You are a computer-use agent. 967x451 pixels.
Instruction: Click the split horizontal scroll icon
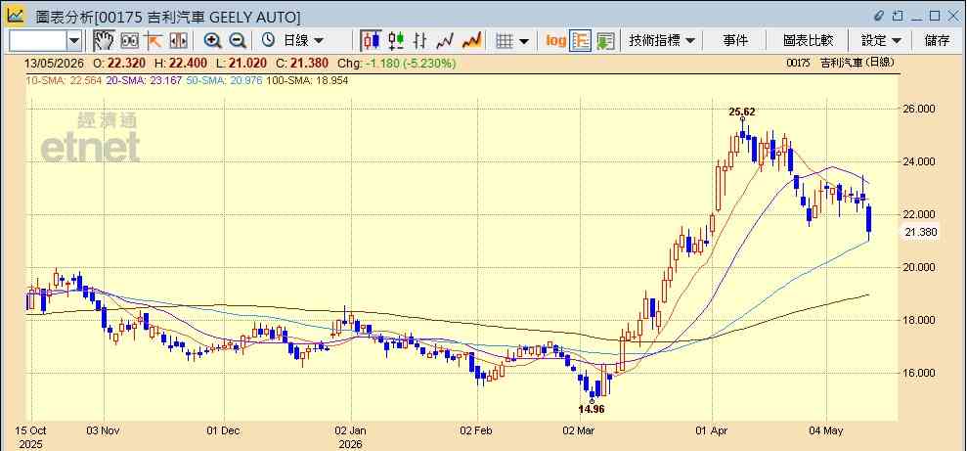[x=178, y=41]
